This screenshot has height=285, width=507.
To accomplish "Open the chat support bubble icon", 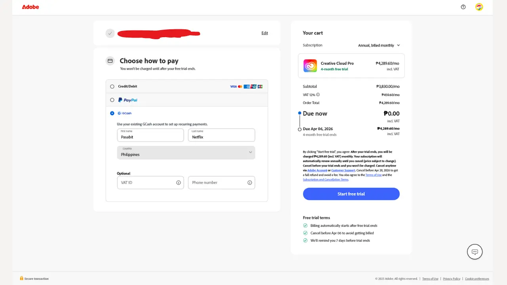I will tap(475, 252).
